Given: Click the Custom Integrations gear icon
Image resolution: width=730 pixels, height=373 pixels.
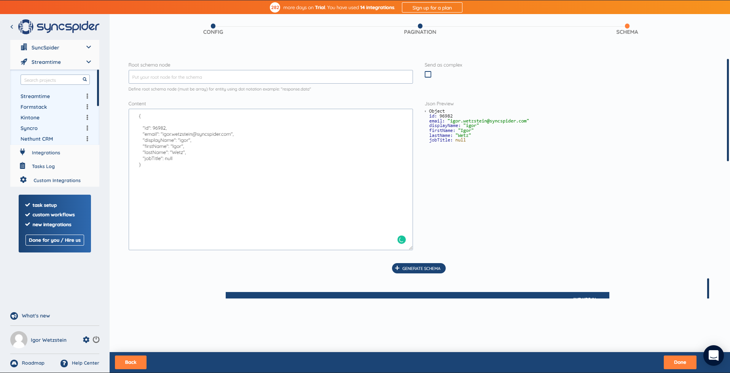Looking at the screenshot, I should click(x=23, y=180).
